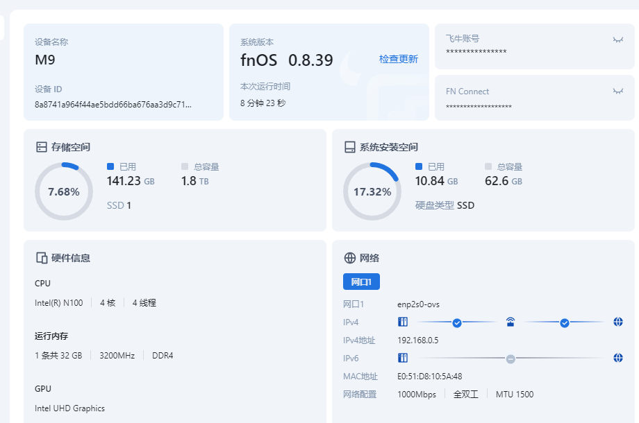Click the 网络 globe icon
The height and width of the screenshot is (423, 639).
[x=349, y=258]
